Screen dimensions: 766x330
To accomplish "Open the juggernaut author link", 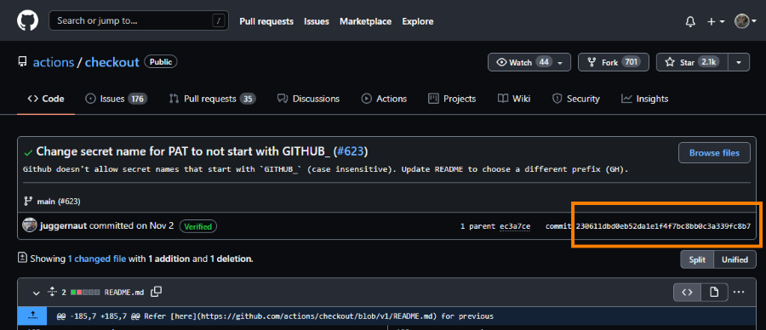I will coord(64,226).
